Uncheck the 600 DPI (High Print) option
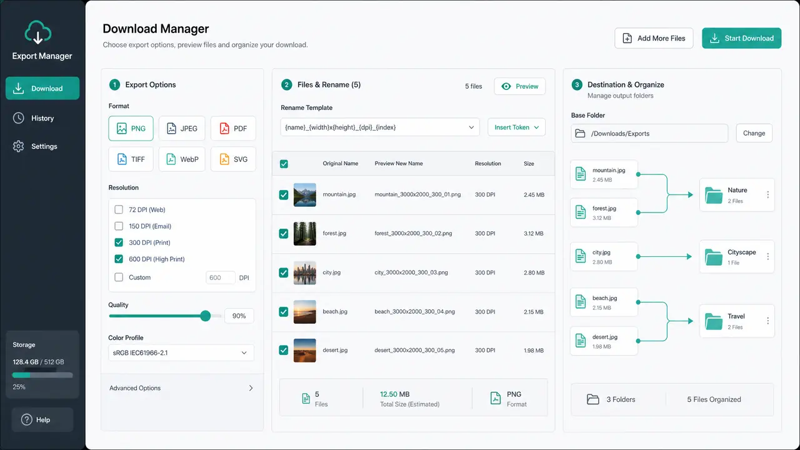The width and height of the screenshot is (800, 450). click(119, 259)
